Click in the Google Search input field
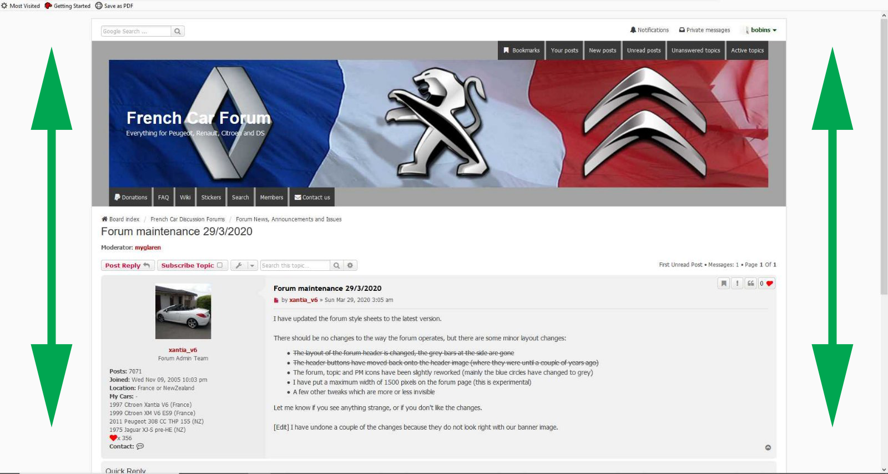The height and width of the screenshot is (474, 888). point(136,31)
